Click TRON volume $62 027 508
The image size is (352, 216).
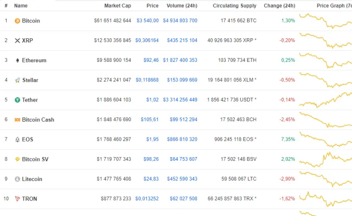[183, 199]
